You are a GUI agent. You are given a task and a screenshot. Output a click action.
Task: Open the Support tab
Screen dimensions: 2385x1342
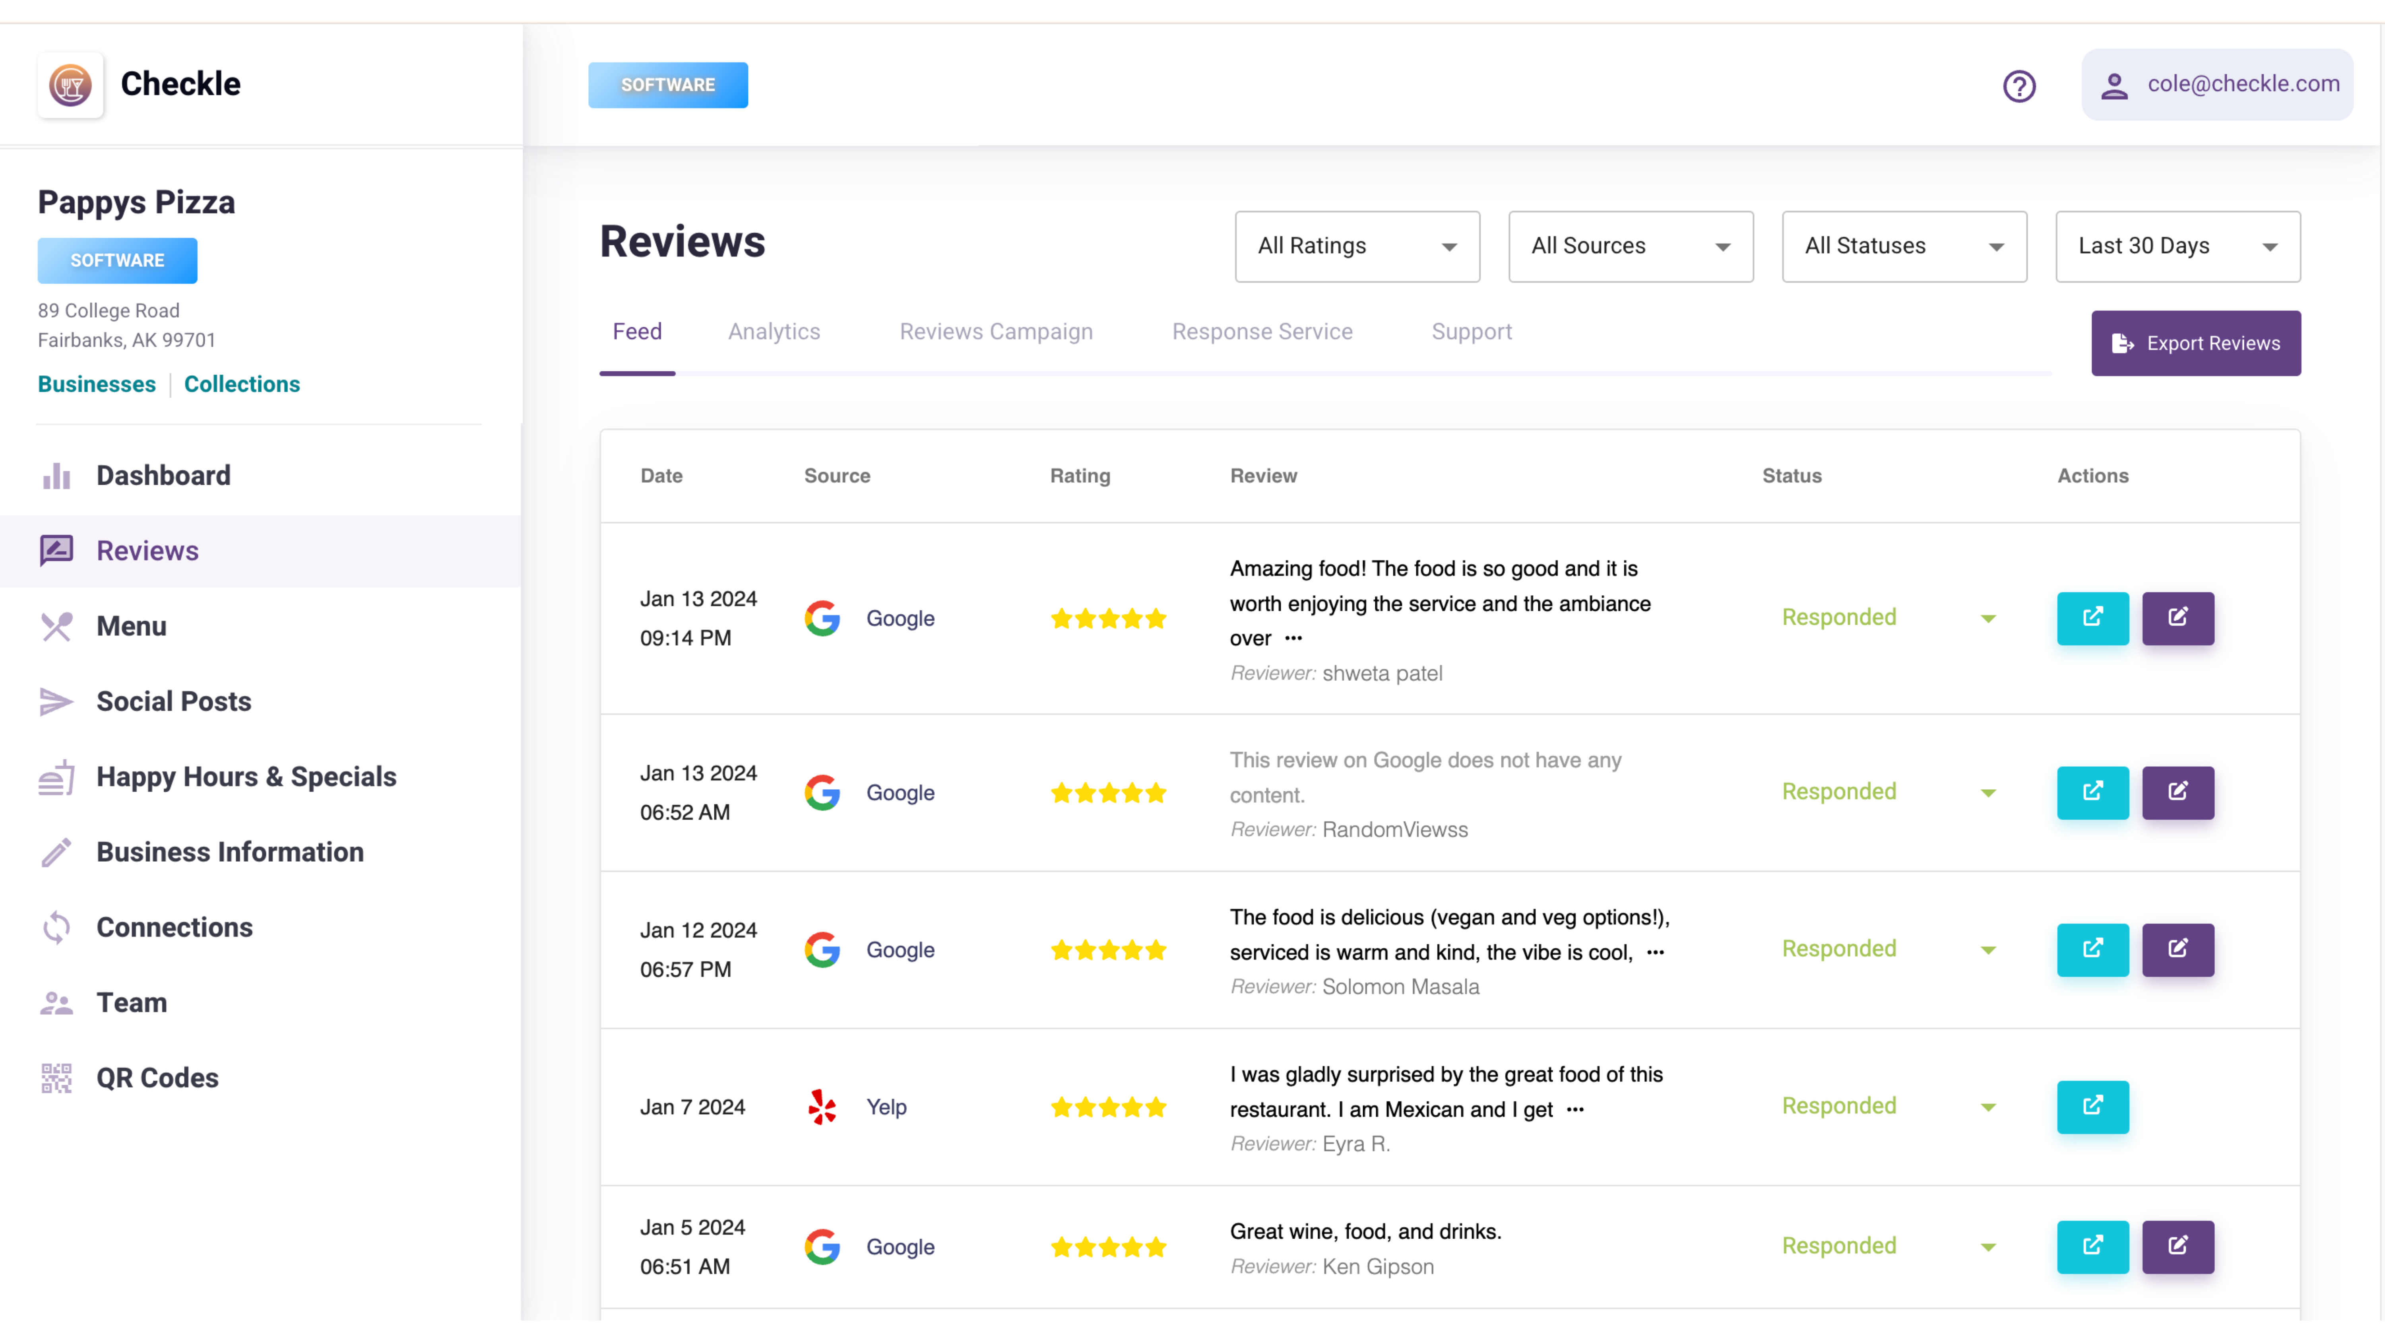[1471, 332]
